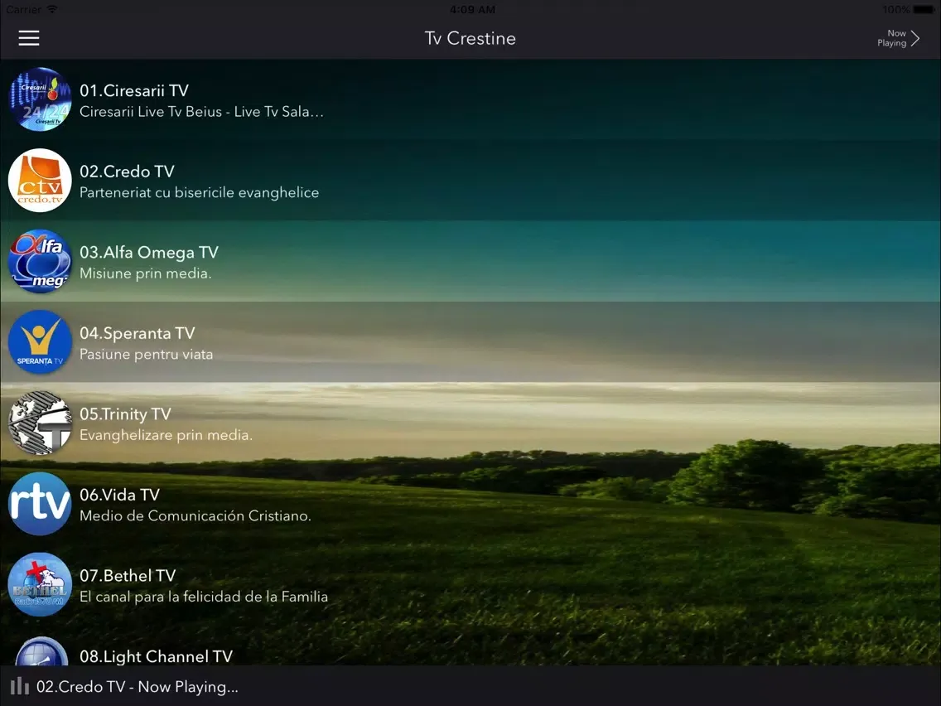
Task: Tap the Ciresarii TV channel logo
Action: (41, 99)
